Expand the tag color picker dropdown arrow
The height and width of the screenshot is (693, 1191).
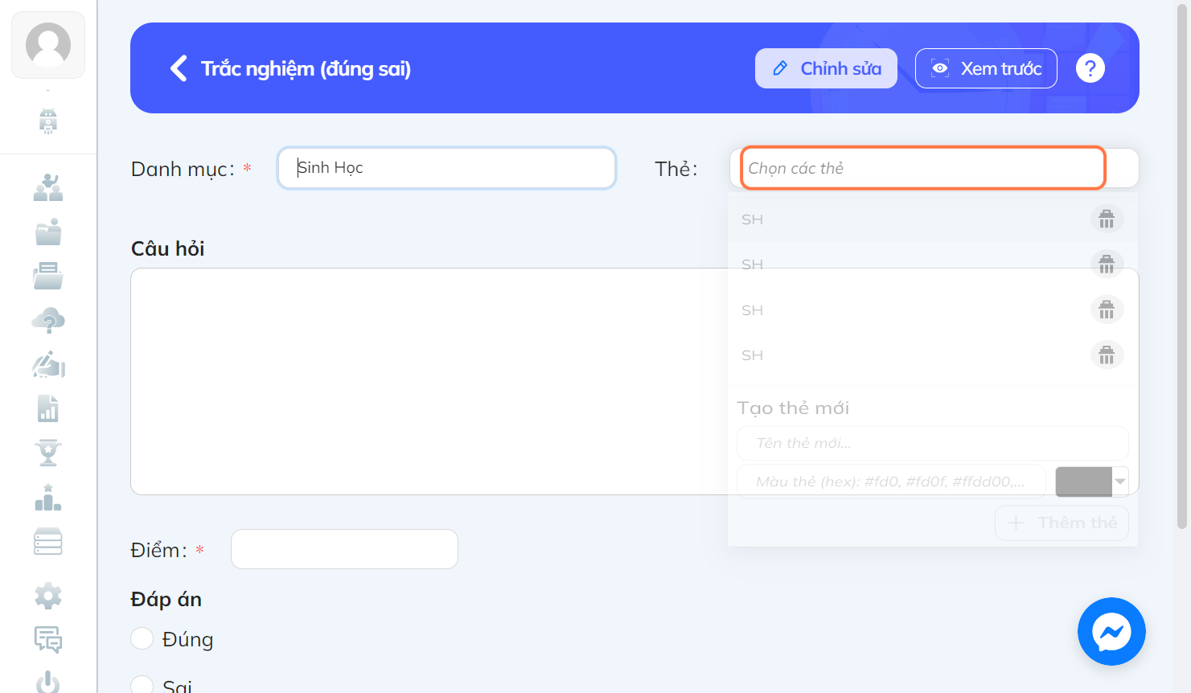pos(1120,482)
